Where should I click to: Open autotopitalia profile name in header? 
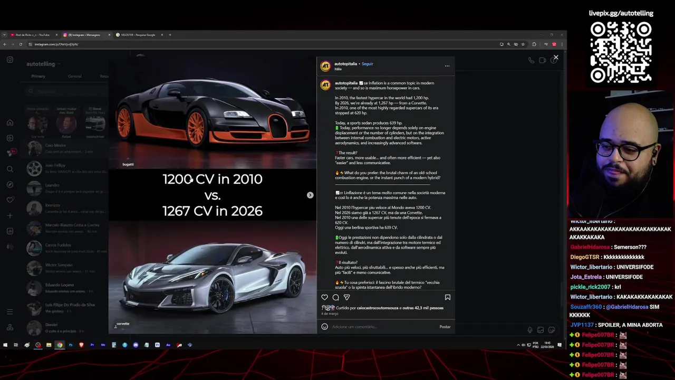(x=345, y=64)
